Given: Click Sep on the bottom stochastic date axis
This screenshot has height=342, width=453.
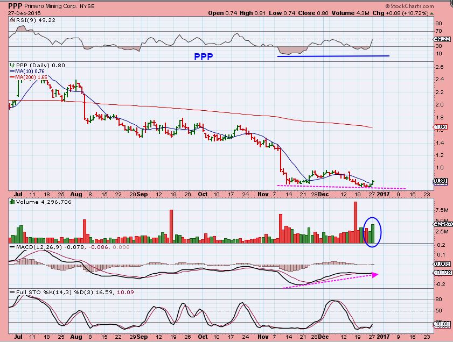Looking at the screenshot, I should pos(142,337).
